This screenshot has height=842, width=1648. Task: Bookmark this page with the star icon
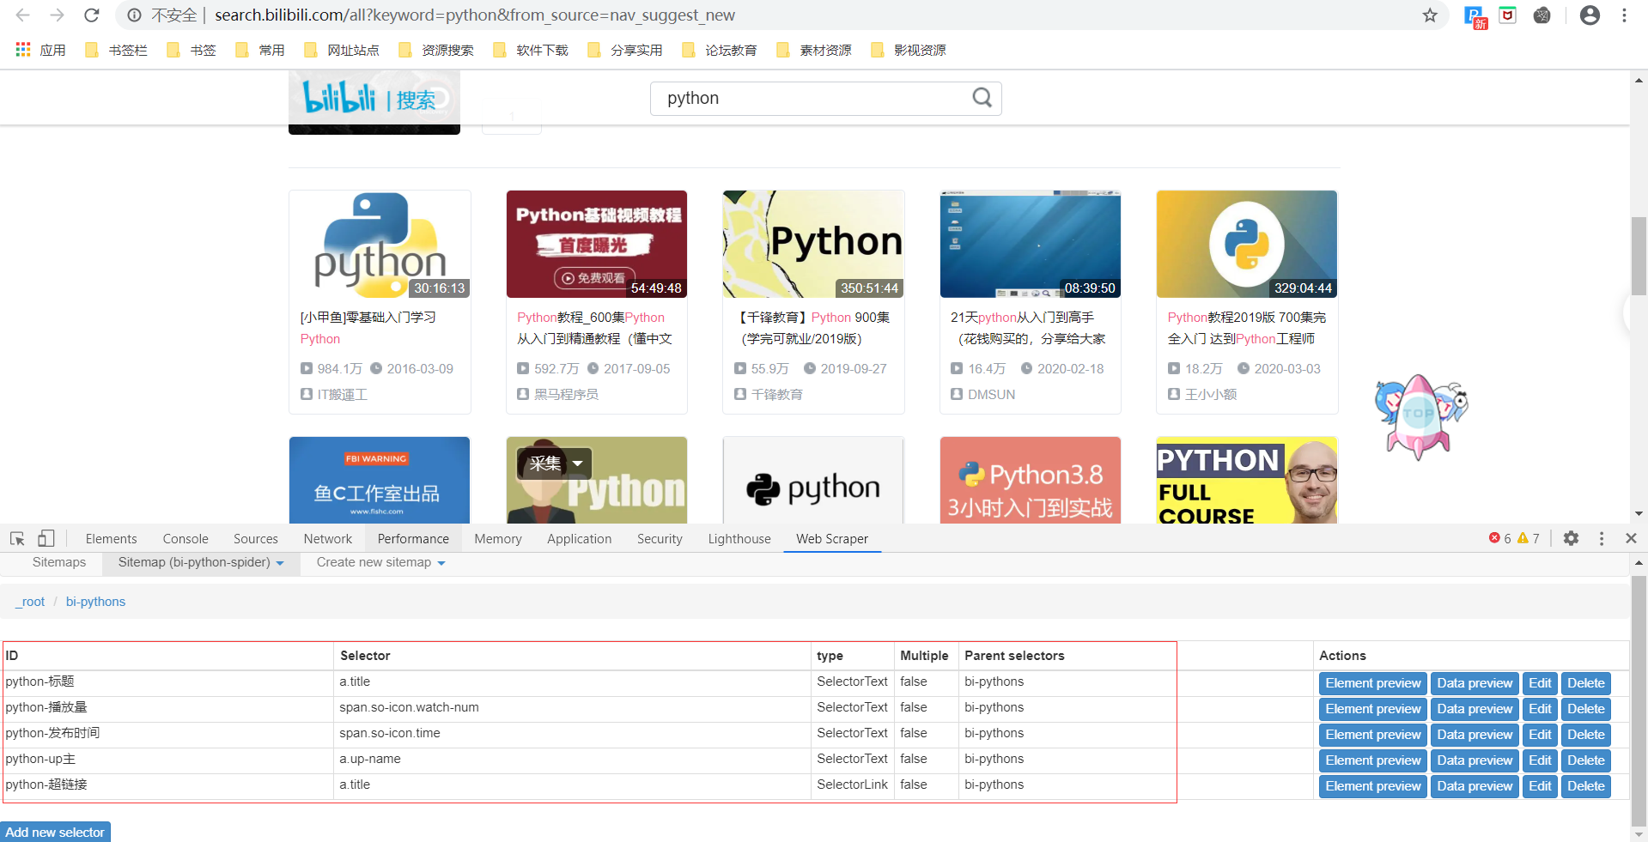1430,15
